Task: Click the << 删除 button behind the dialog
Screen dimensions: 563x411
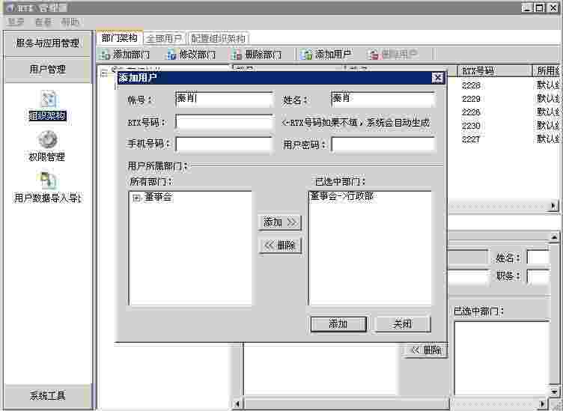Action: pyautogui.click(x=426, y=350)
